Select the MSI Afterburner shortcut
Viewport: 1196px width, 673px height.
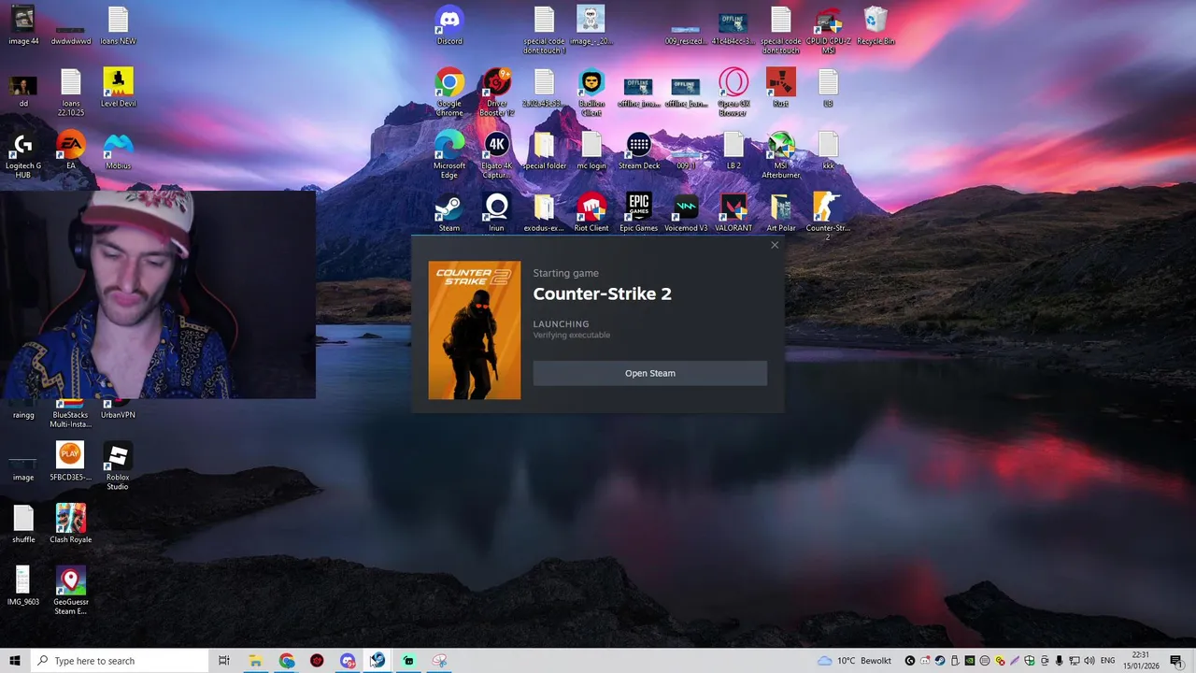[x=780, y=154]
